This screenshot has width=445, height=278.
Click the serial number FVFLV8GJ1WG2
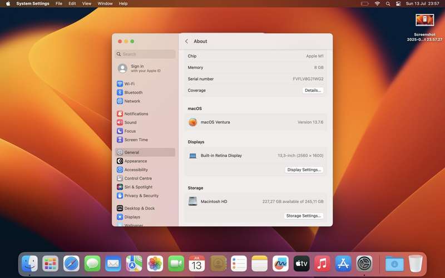[308, 79]
